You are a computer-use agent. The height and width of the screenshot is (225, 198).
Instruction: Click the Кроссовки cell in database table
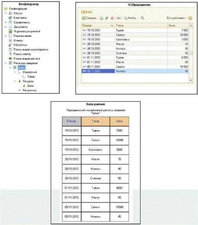(x=95, y=150)
